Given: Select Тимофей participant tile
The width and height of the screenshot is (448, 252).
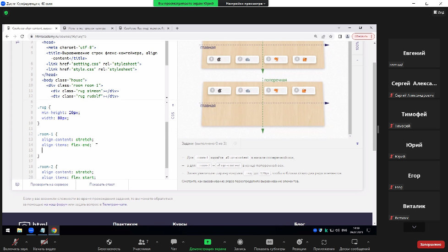Looking at the screenshot, I should click(414, 114).
